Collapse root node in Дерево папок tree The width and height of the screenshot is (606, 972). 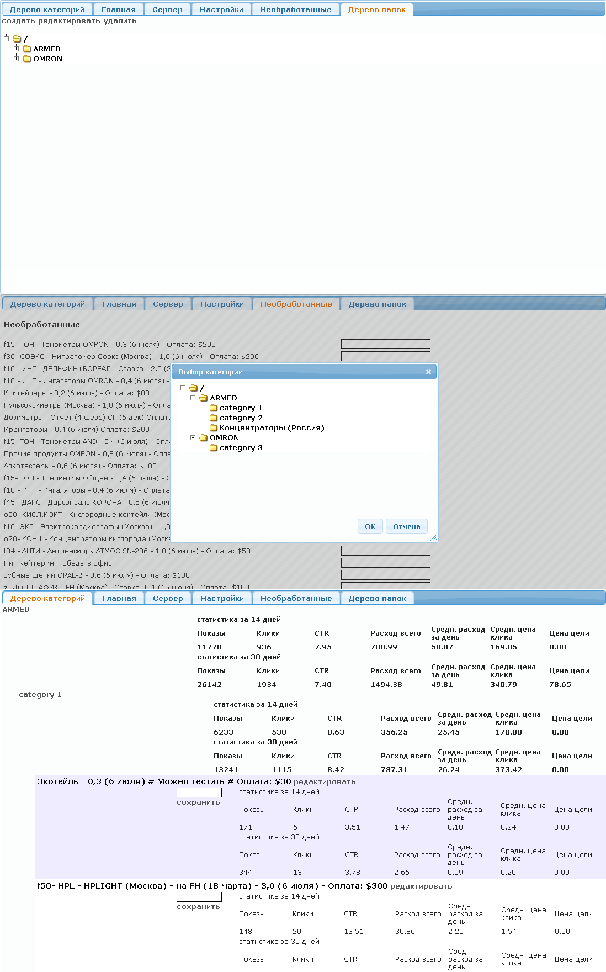[x=7, y=39]
